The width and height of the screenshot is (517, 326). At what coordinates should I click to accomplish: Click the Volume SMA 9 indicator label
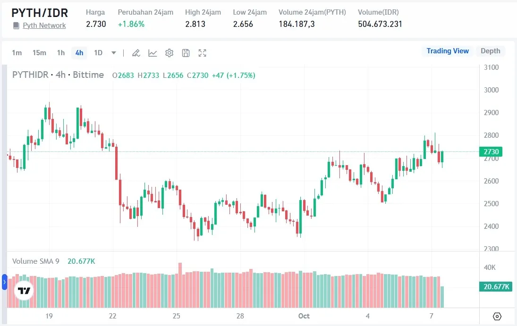[36, 261]
